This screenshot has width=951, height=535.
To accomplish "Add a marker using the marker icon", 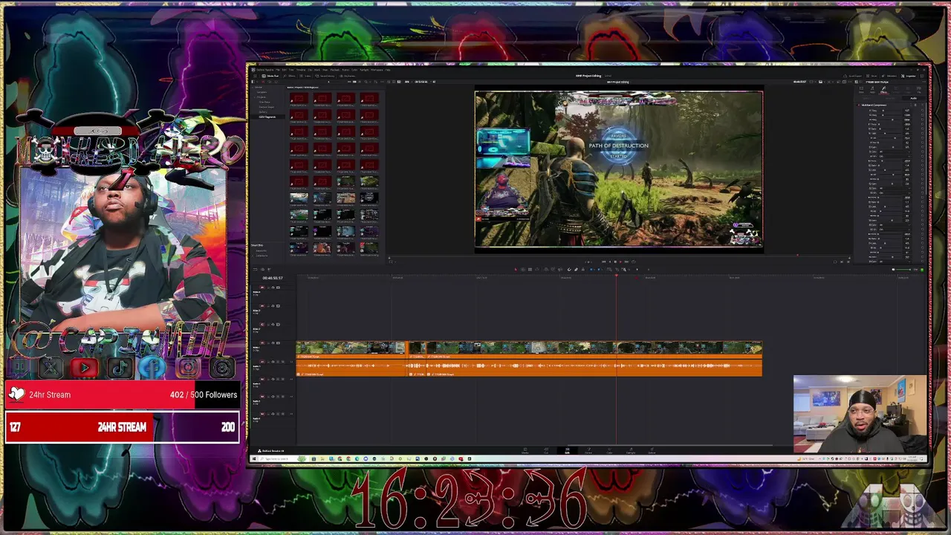I will [x=598, y=269].
